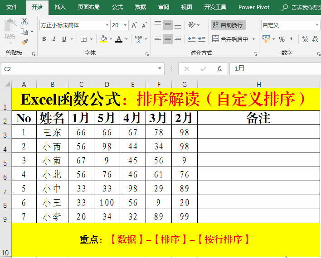
Task: Open the 公式 ribbon tab
Action: [117, 7]
